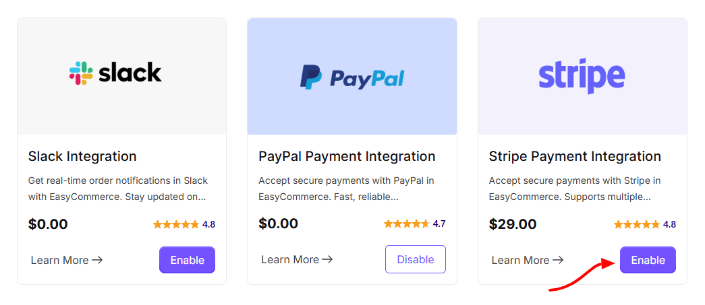This screenshot has width=705, height=305.
Task: Click the PayPal Payment Integration title
Action: coord(347,156)
